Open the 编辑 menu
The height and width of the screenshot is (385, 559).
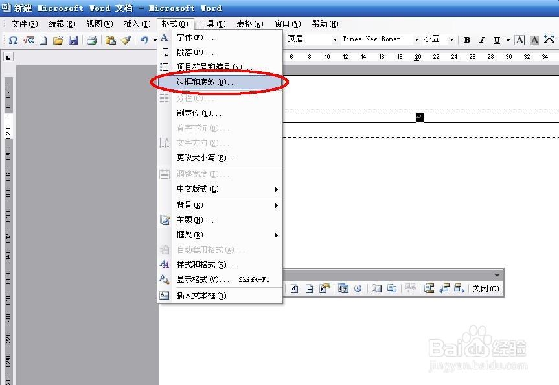point(62,24)
